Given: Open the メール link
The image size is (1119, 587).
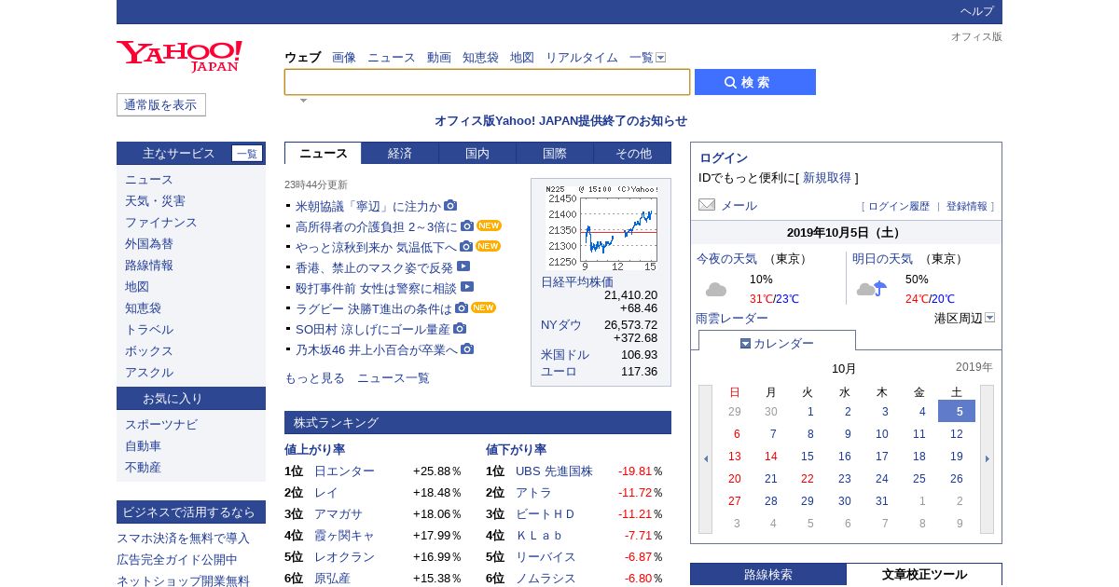Looking at the screenshot, I should pyautogui.click(x=739, y=206).
